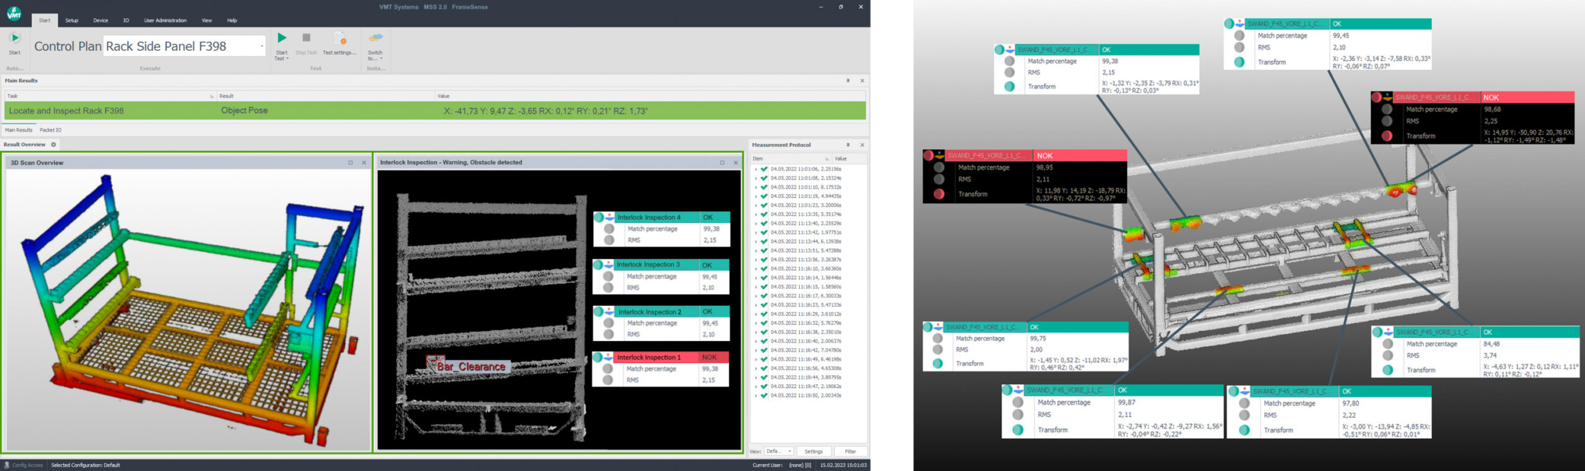The width and height of the screenshot is (1585, 471).
Task: Click the green Start Test icon
Action: 282,38
